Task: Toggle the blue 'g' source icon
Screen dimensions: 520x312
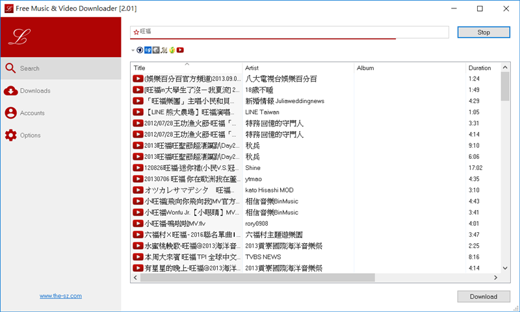Action: click(148, 50)
